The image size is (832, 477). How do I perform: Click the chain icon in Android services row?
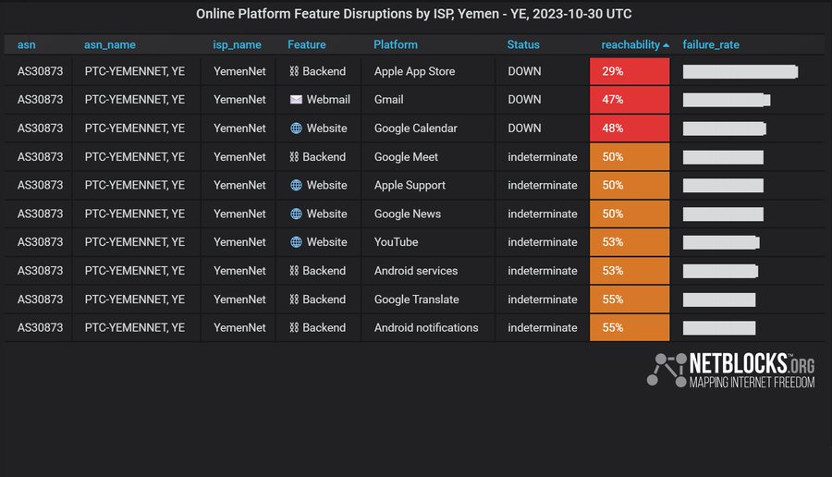coord(294,271)
